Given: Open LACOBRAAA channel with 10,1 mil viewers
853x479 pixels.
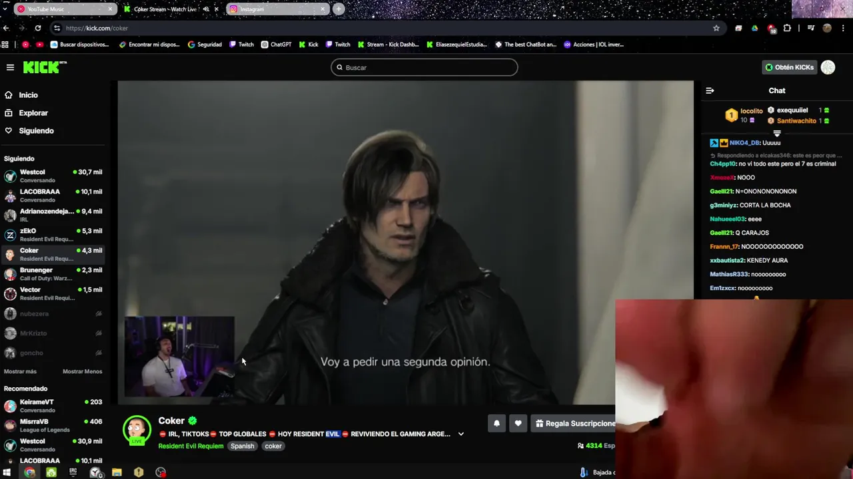Looking at the screenshot, I should [x=53, y=196].
